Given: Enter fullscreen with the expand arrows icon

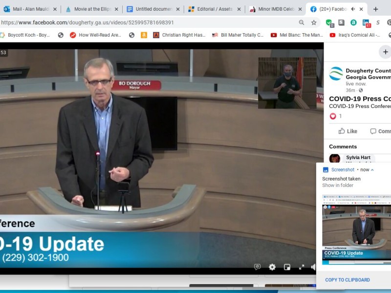Looking at the screenshot, I should pyautogui.click(x=302, y=267).
